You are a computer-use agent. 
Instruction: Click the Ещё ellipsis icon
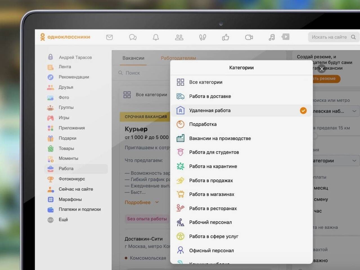click(x=50, y=220)
